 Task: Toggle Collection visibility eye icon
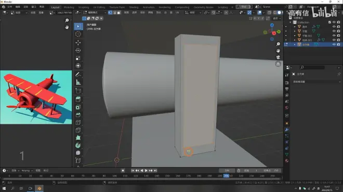point(334,22)
